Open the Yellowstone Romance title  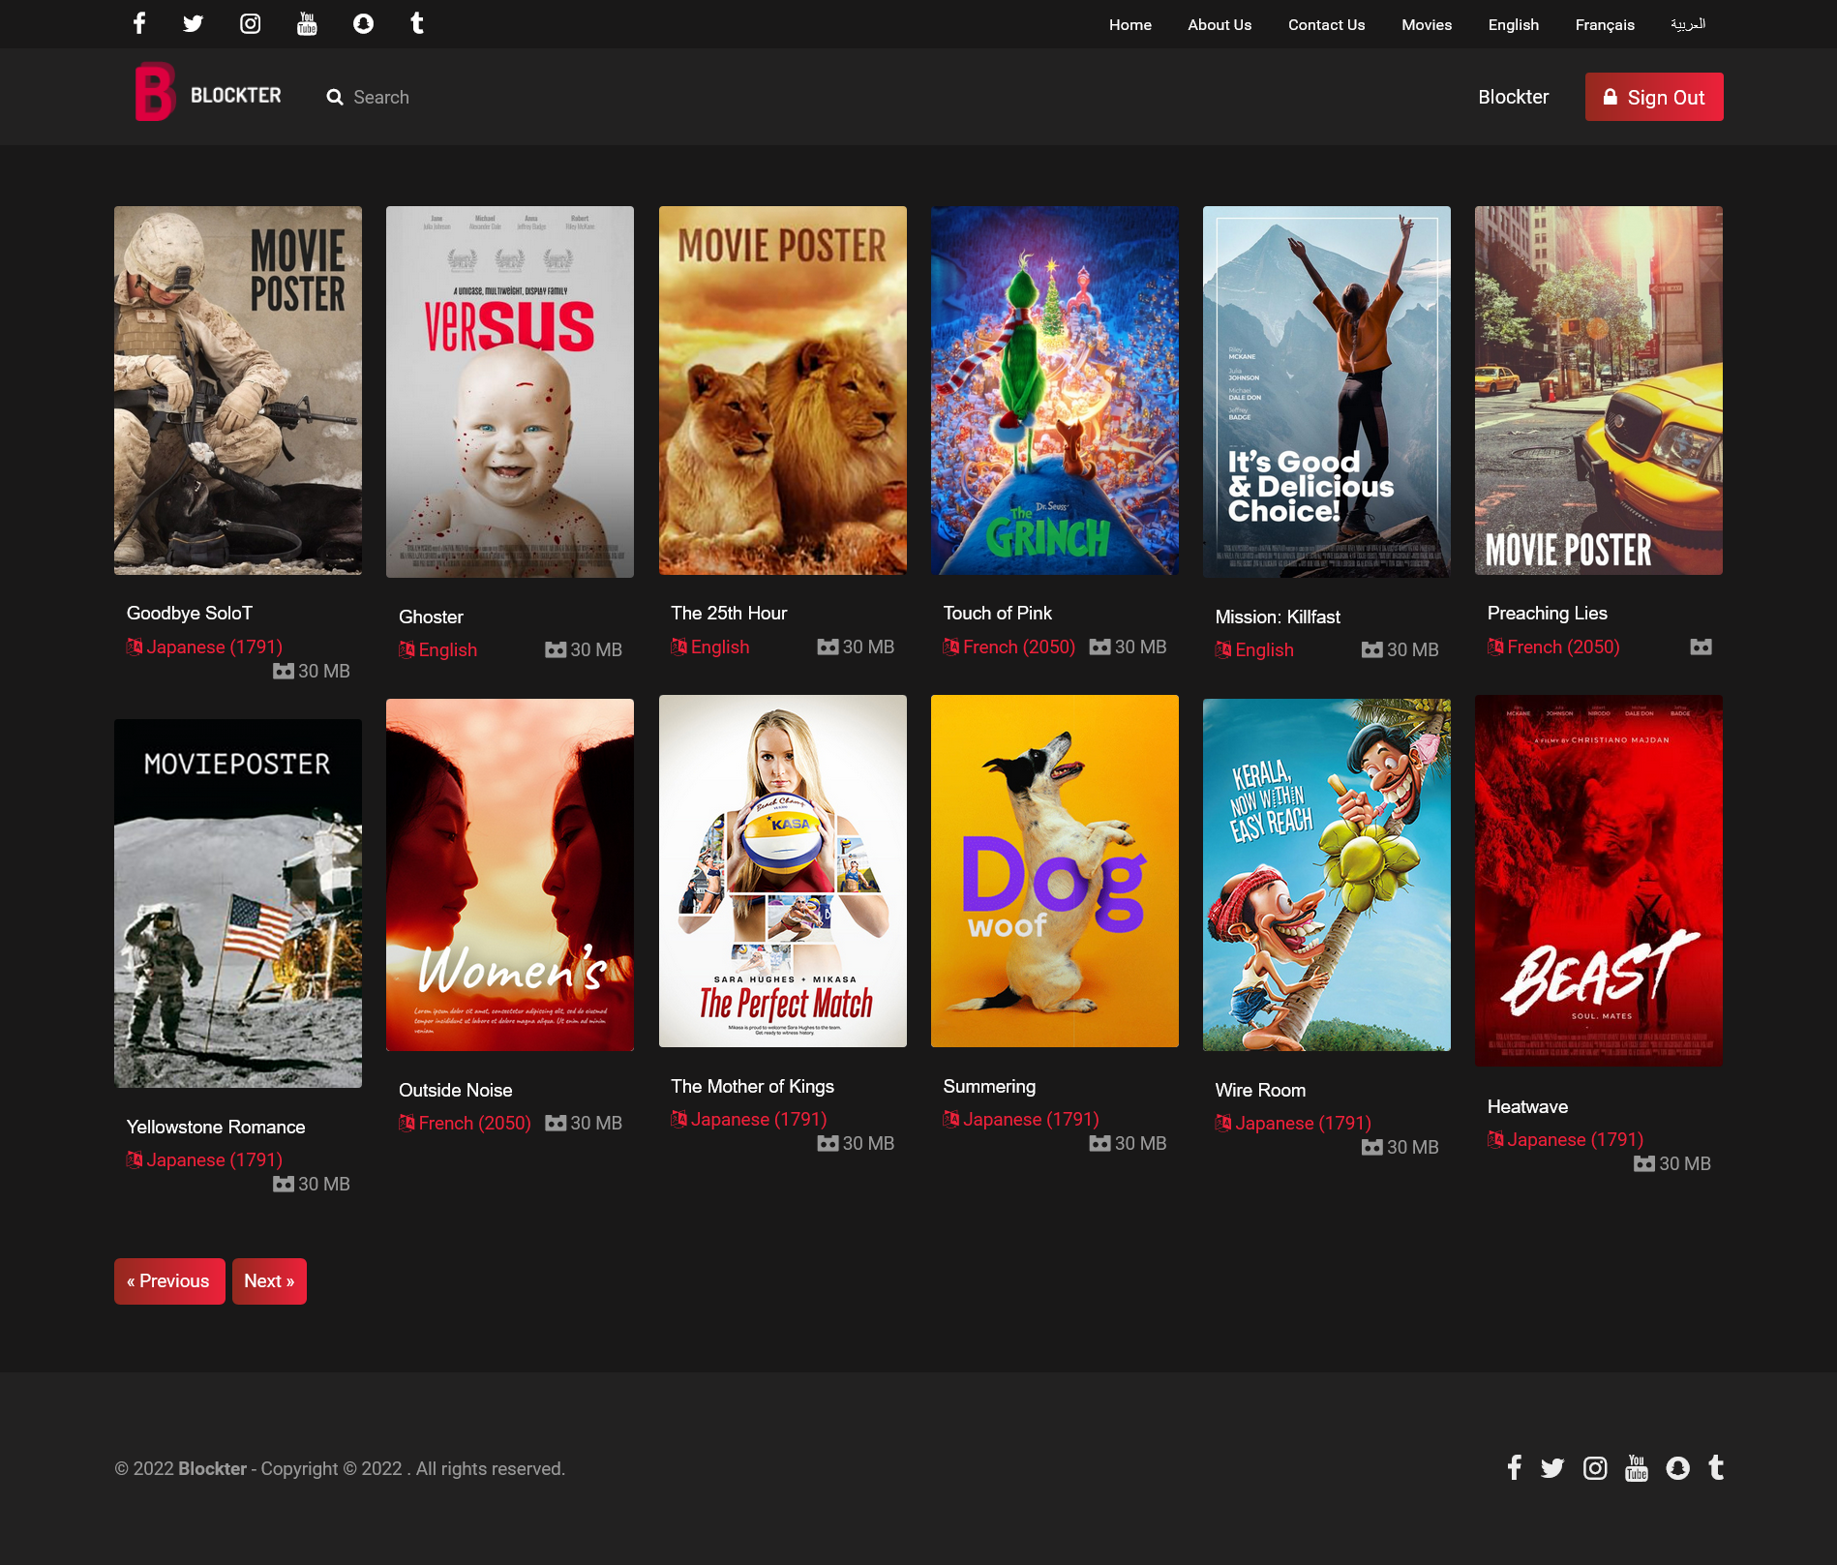(x=216, y=1127)
